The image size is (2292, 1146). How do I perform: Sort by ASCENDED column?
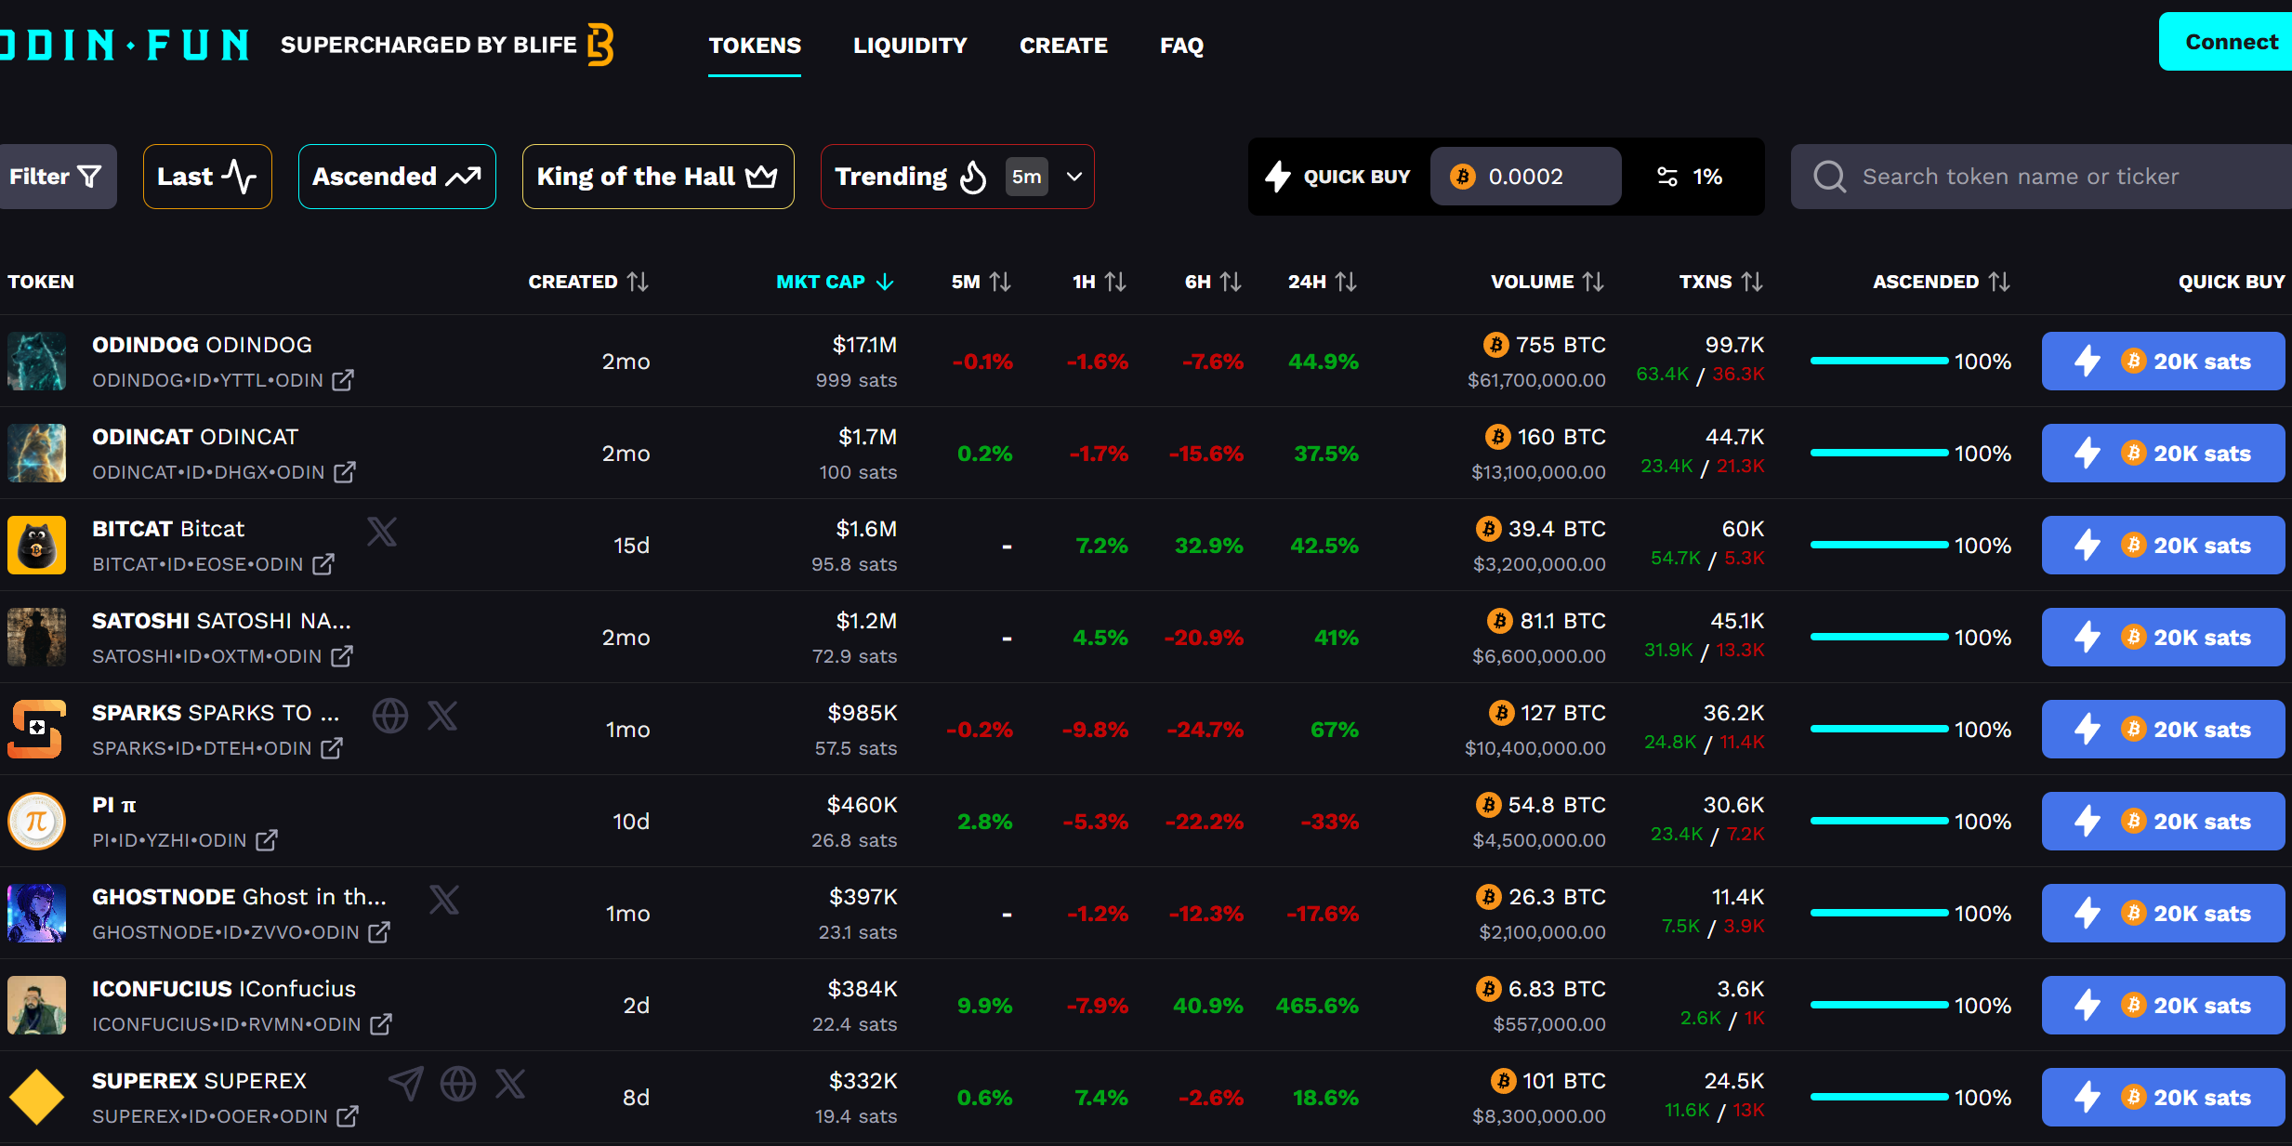(x=1942, y=282)
